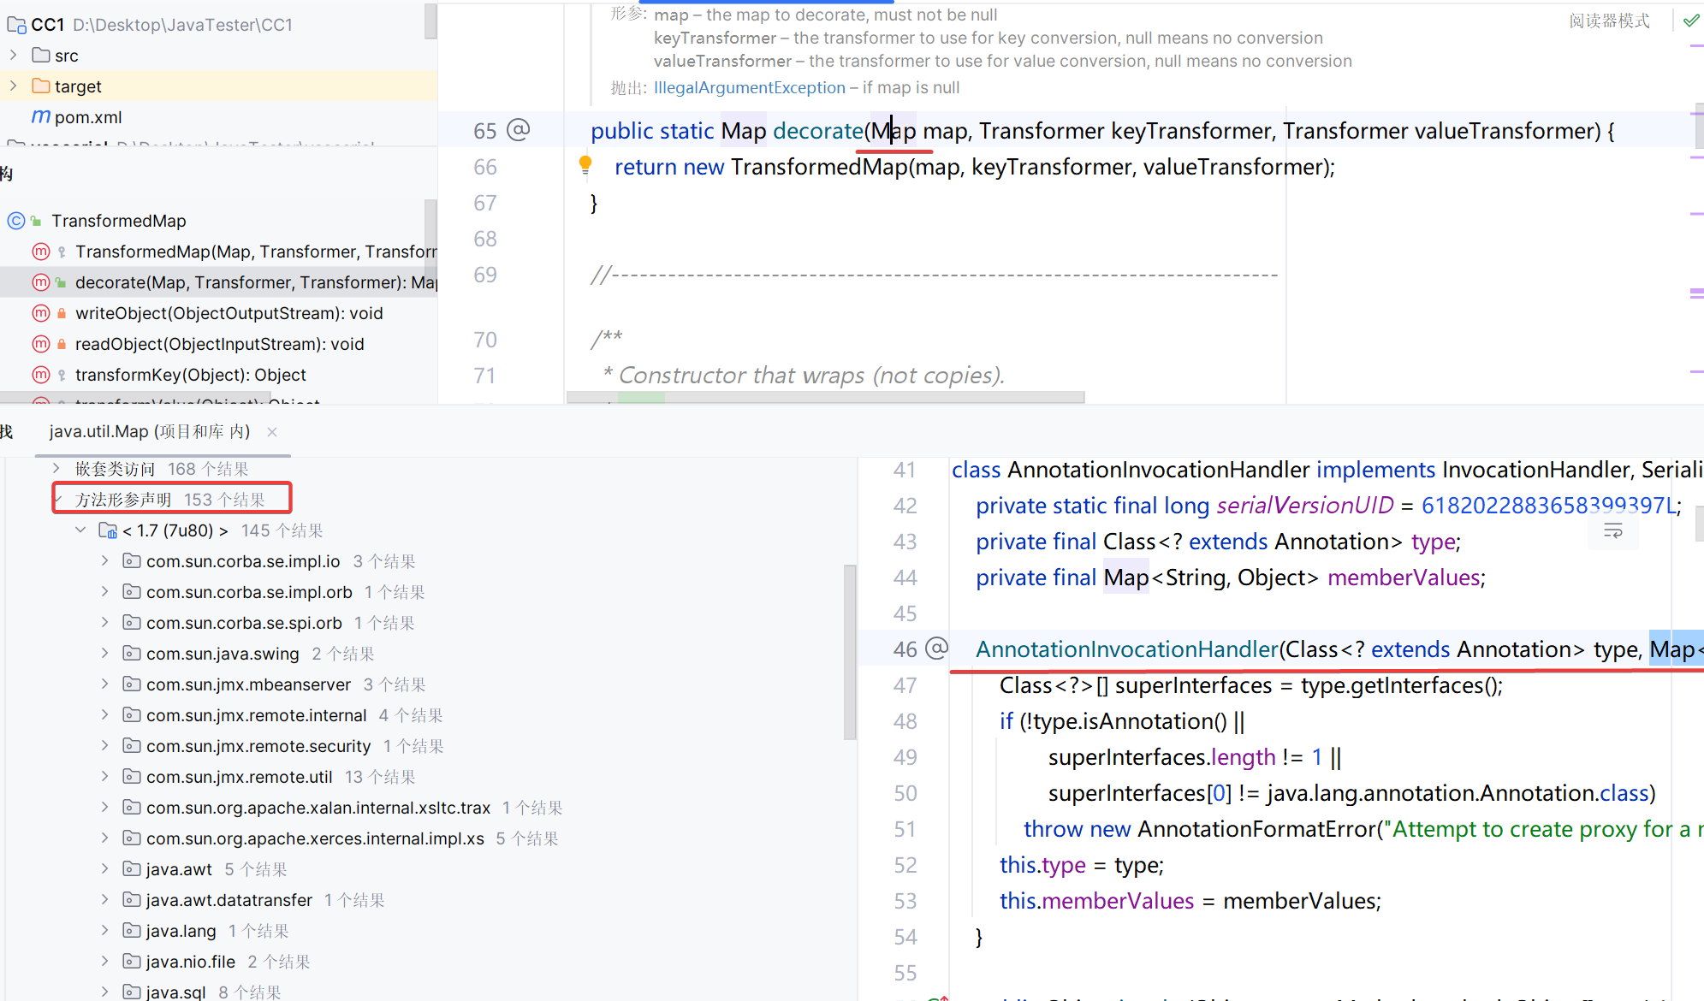Viewport: 1704px width, 1001px height.
Task: Click the editor horizontal scrollbar
Action: point(825,398)
